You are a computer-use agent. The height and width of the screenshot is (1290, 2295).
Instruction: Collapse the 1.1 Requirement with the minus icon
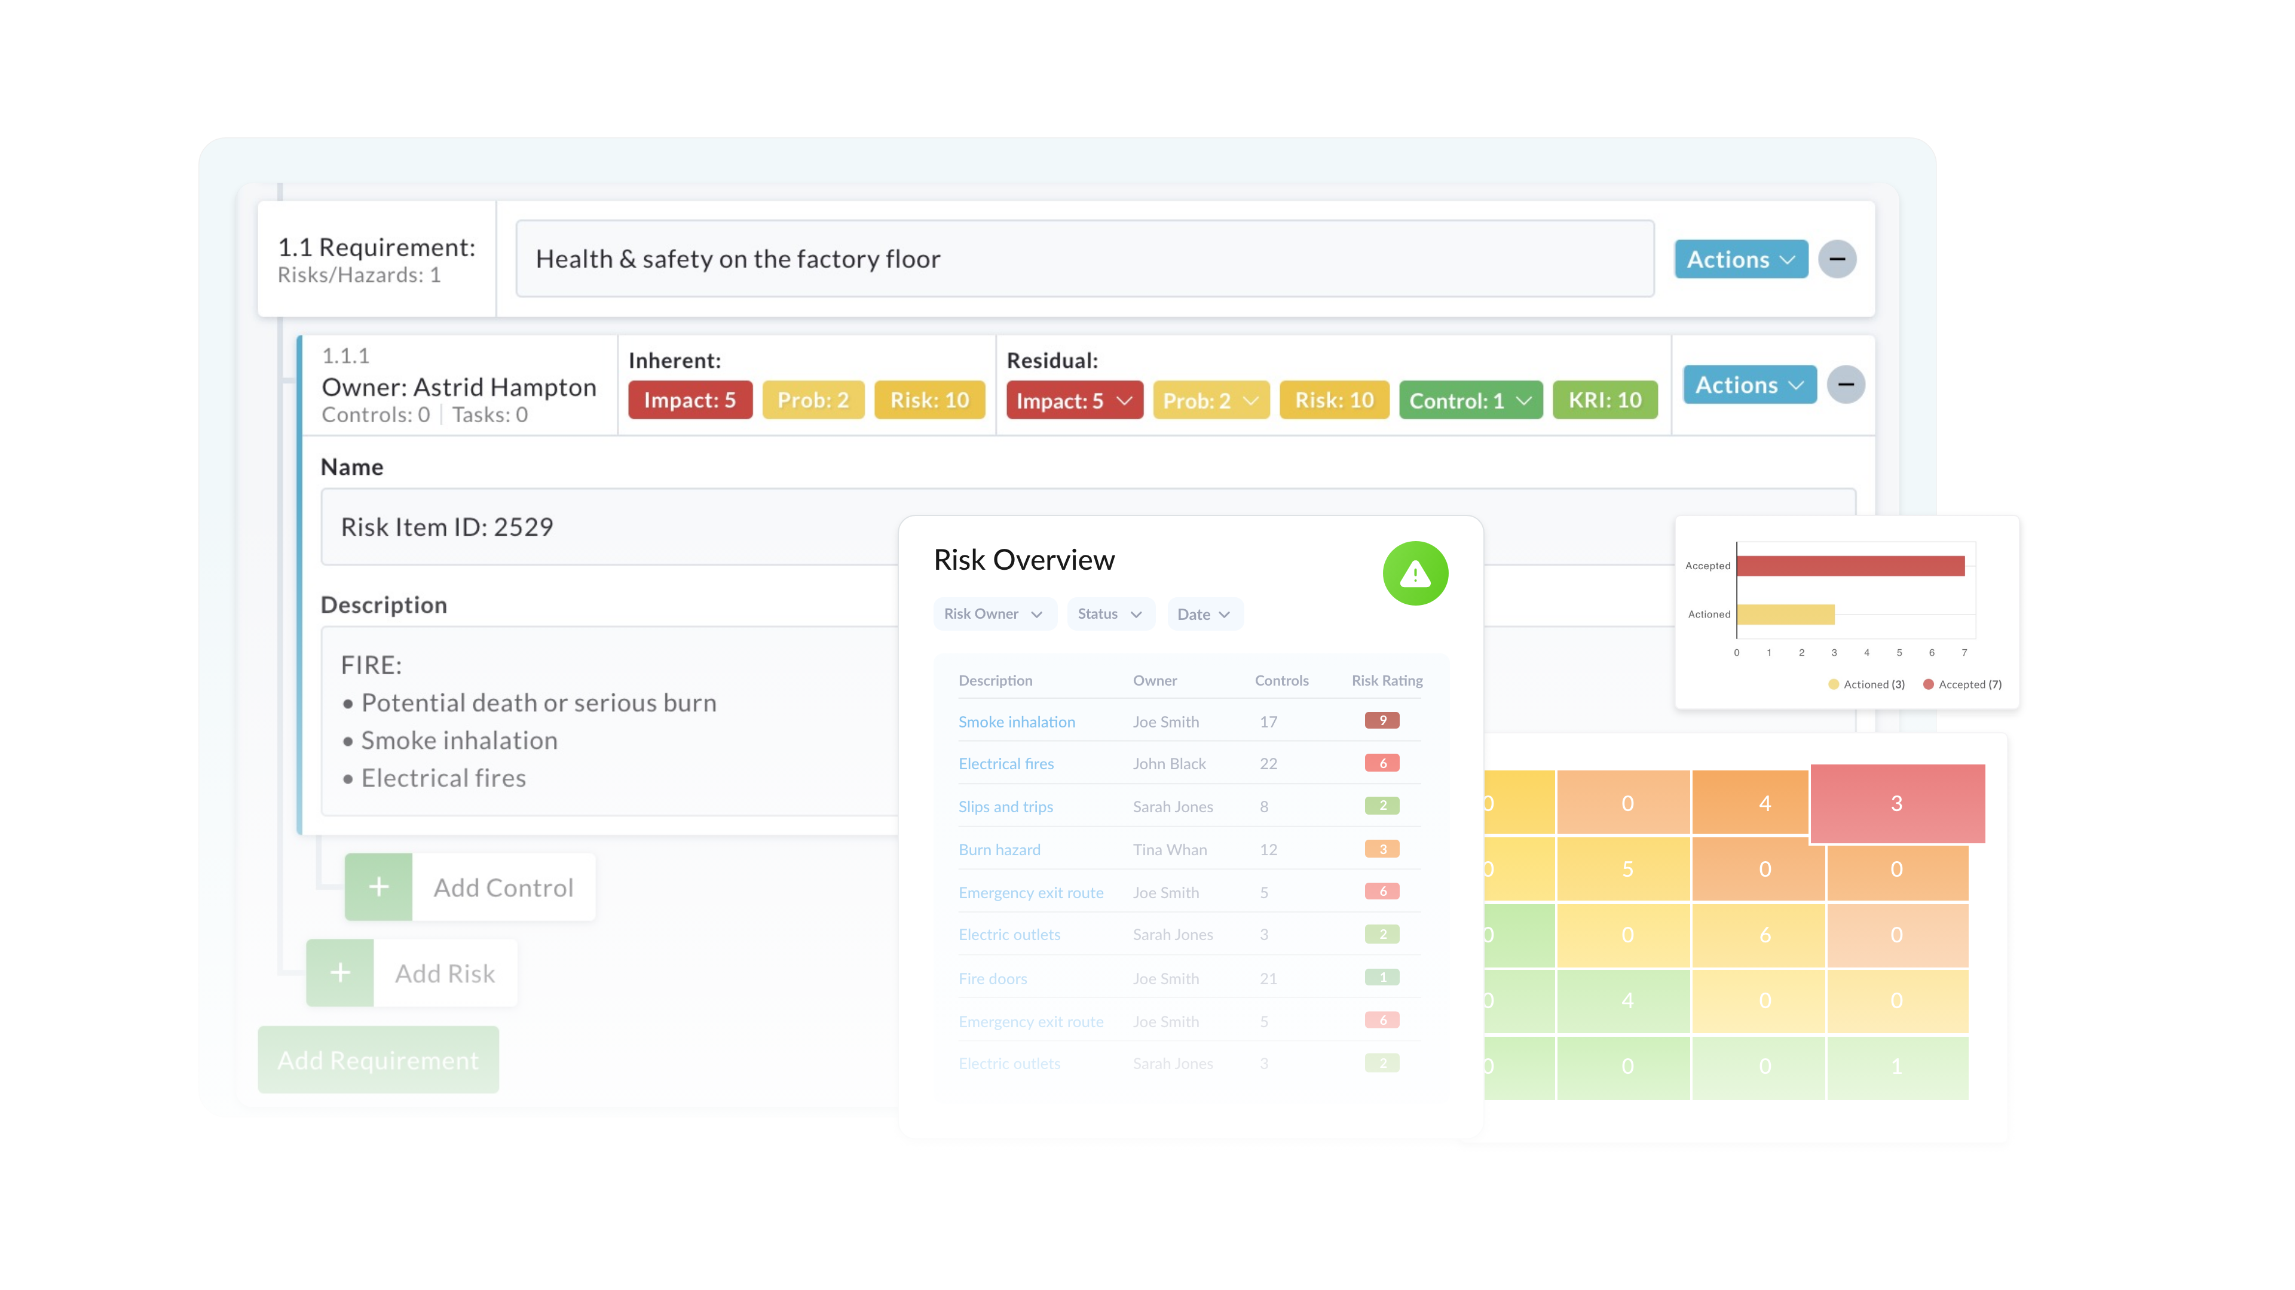[x=1837, y=259]
